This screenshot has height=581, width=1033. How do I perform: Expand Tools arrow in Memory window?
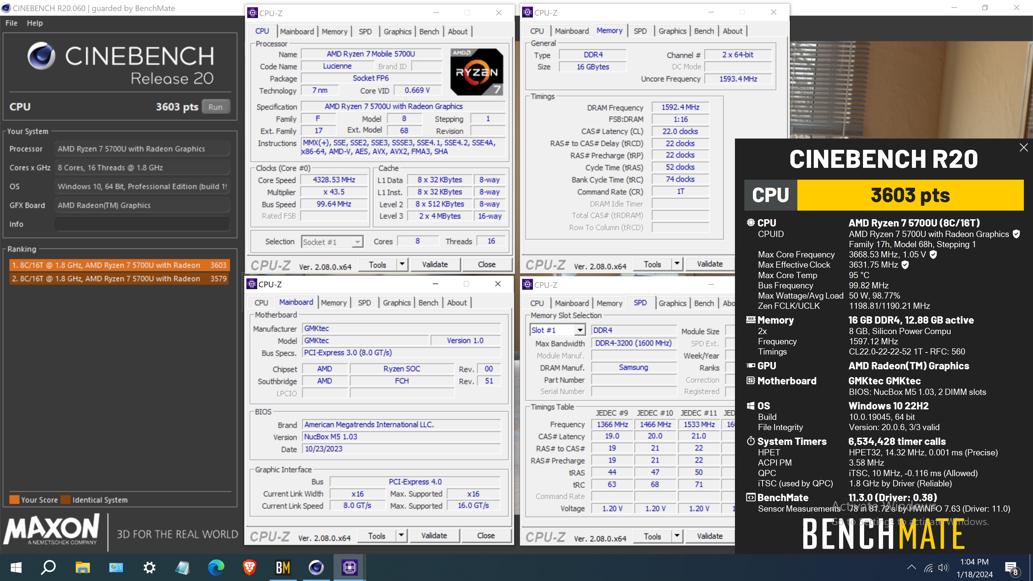[x=677, y=264]
